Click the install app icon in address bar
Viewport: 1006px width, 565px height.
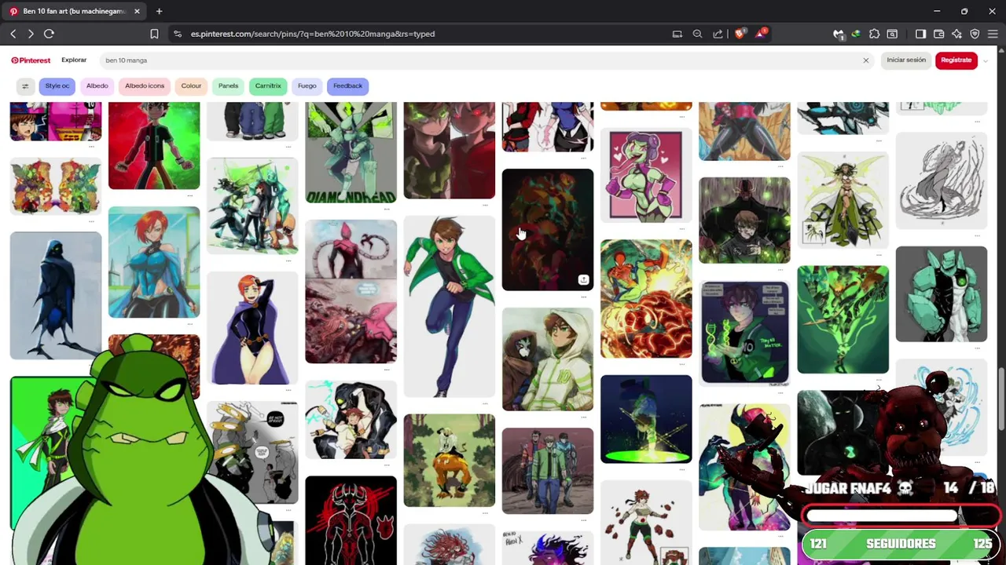point(677,34)
